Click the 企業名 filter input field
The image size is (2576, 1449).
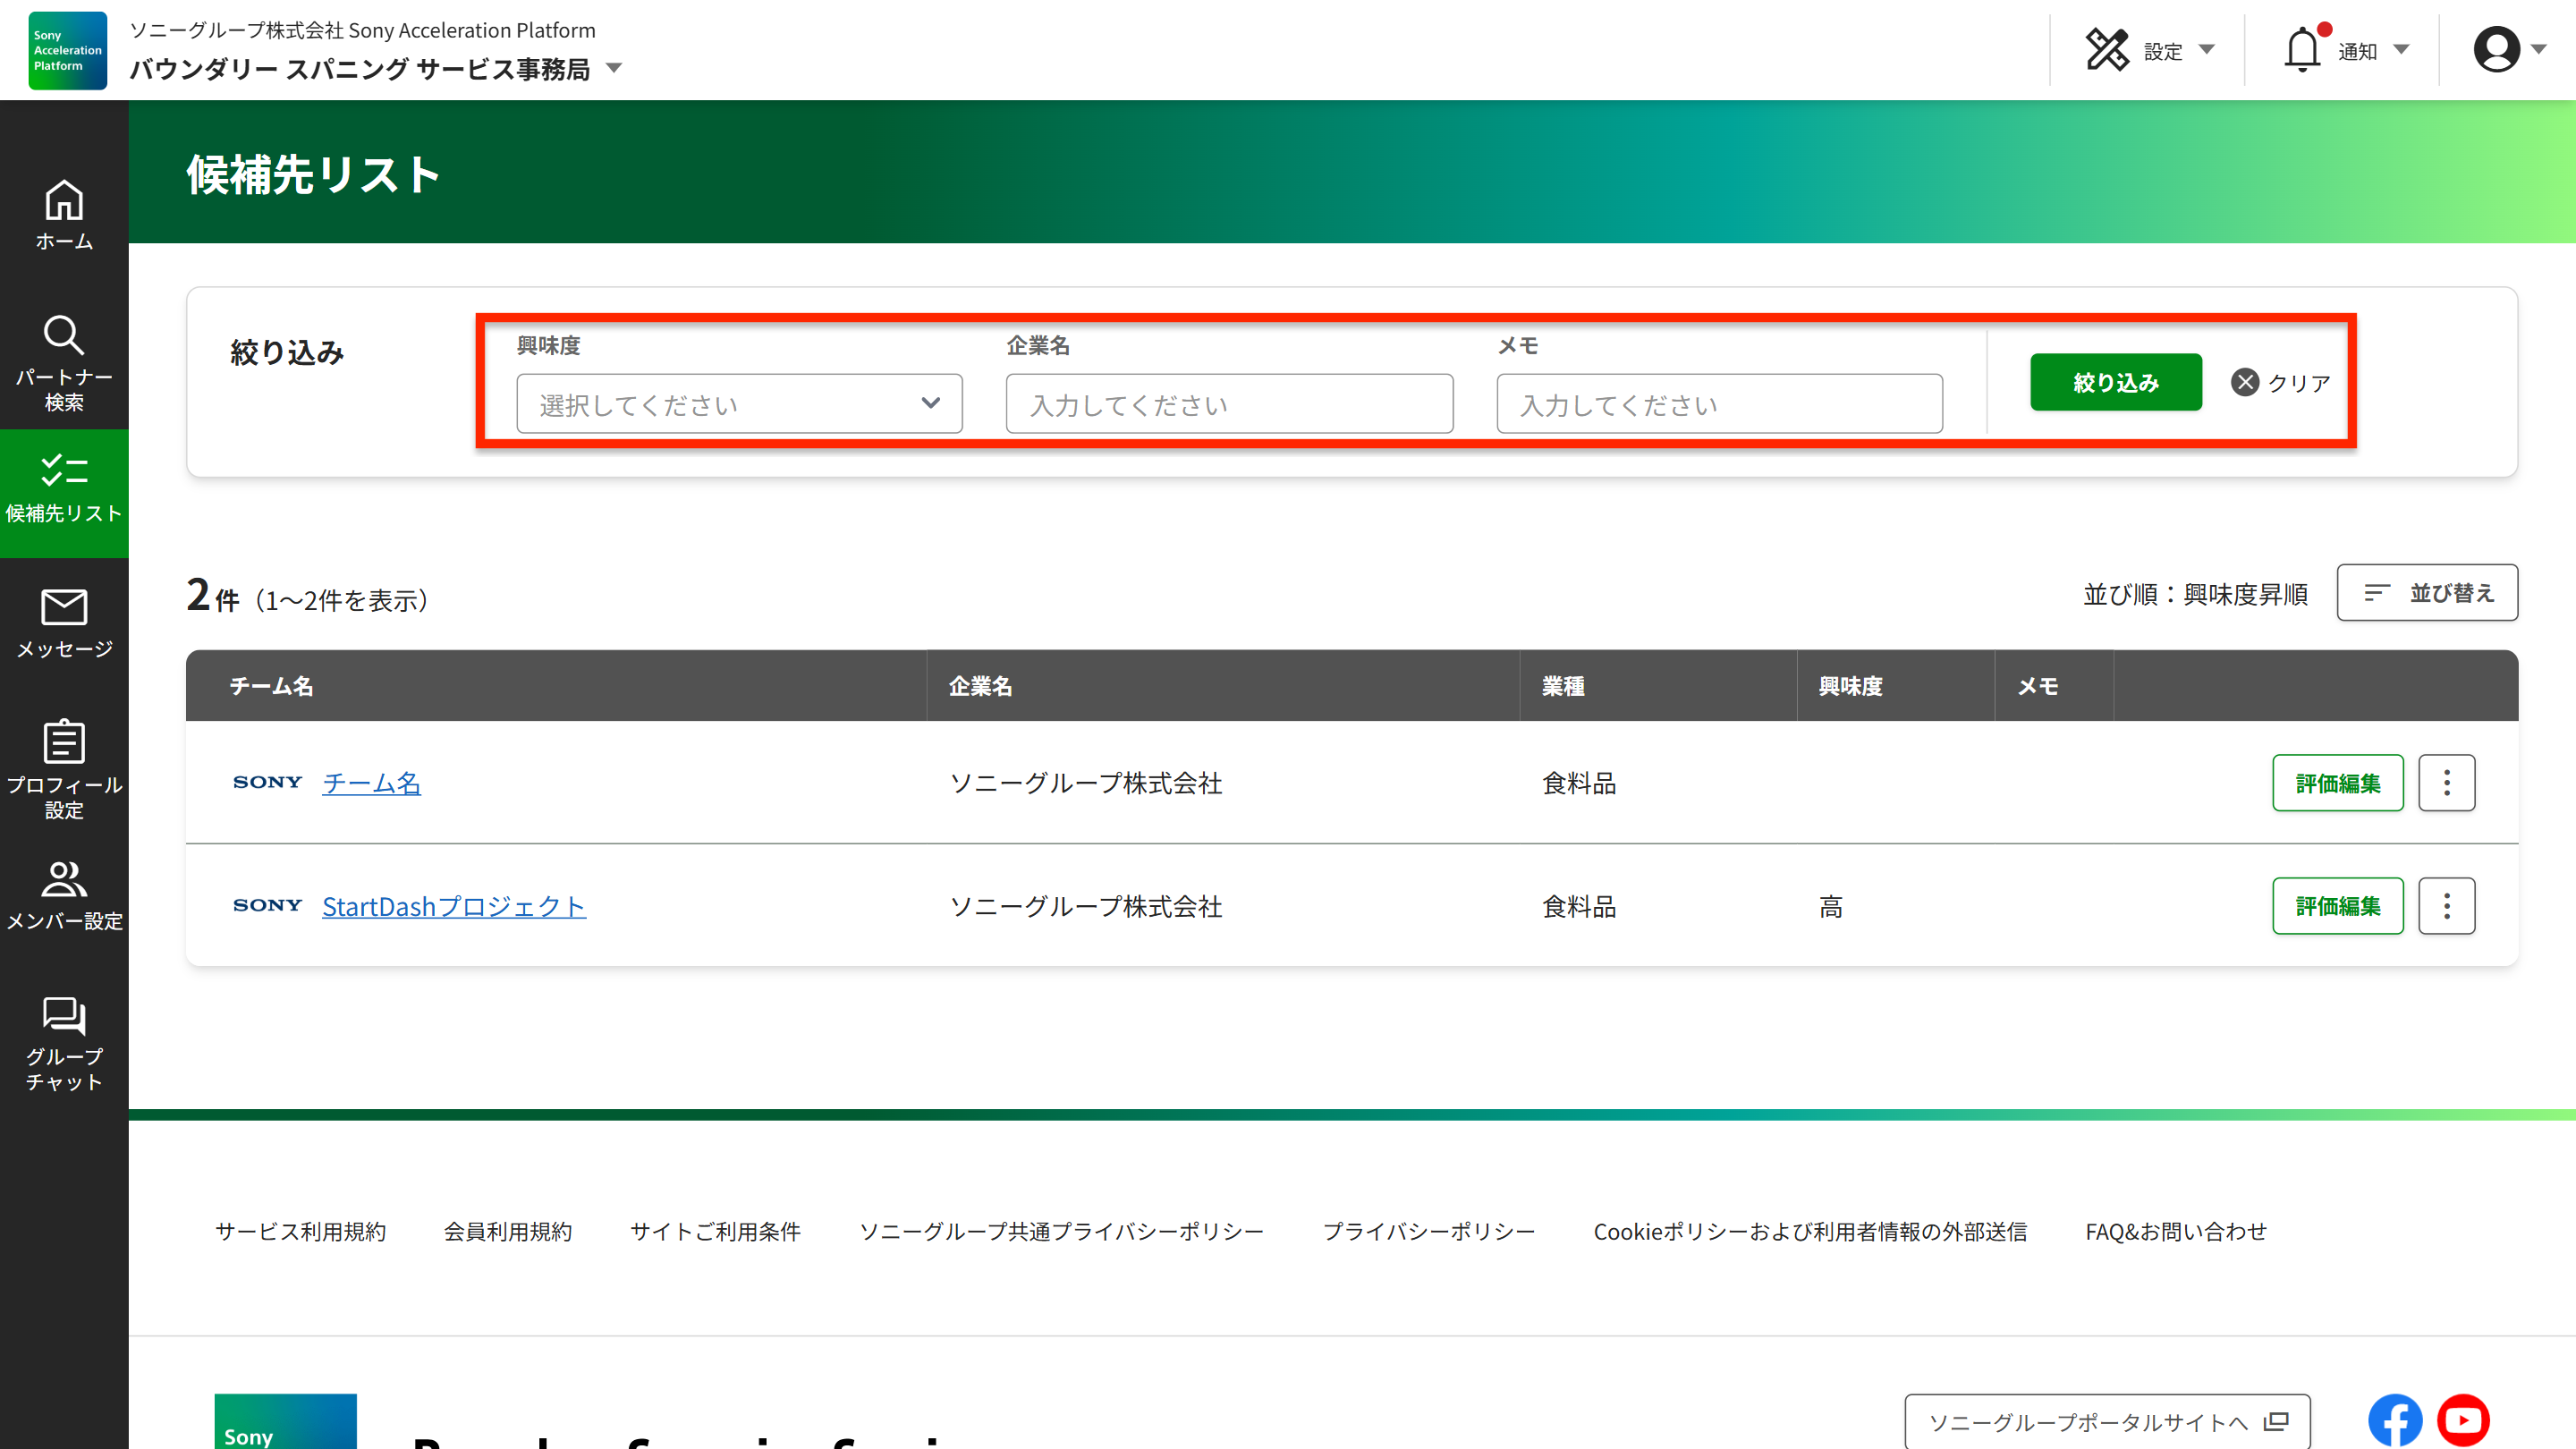[x=1229, y=404]
